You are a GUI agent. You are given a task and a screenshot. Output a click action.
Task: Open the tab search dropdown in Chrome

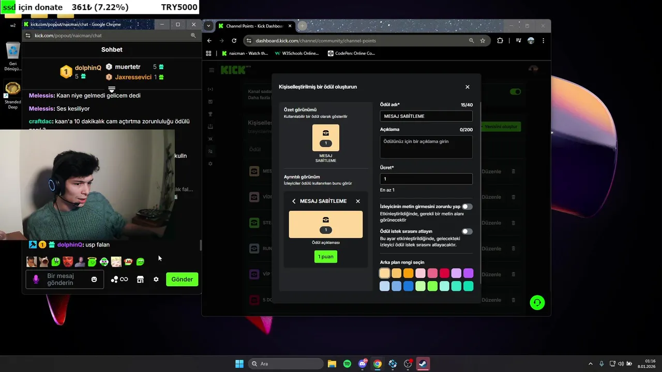click(x=208, y=26)
